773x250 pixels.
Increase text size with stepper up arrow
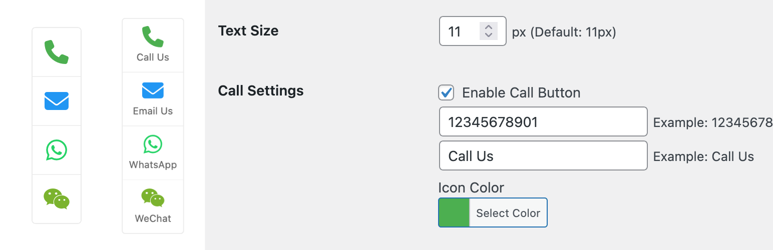[489, 27]
